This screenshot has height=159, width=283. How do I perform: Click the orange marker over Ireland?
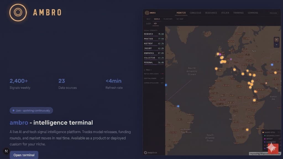(x=218, y=54)
